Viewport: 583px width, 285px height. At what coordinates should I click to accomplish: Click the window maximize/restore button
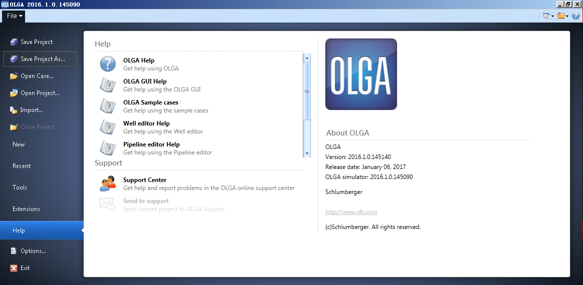point(568,4)
